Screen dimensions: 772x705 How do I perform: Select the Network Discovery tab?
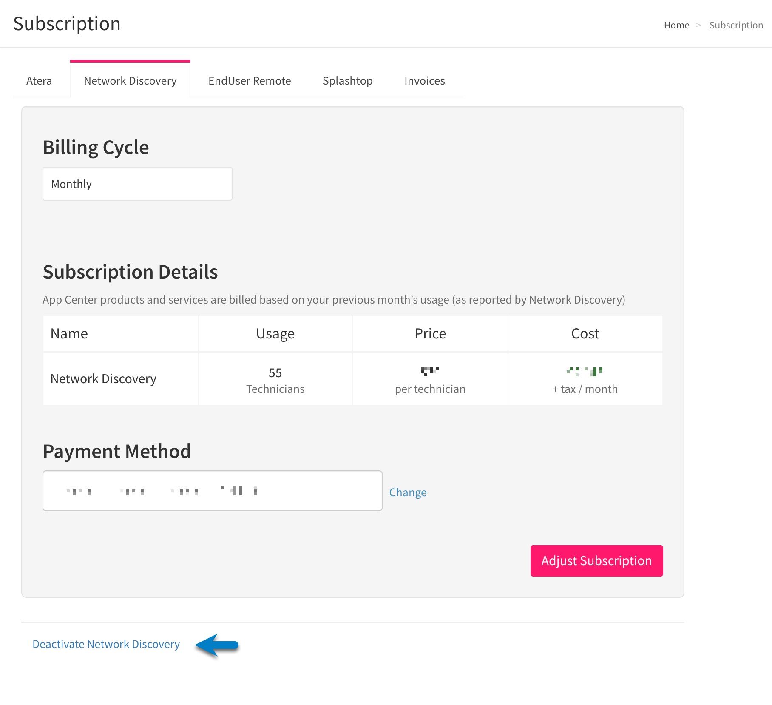click(x=130, y=80)
